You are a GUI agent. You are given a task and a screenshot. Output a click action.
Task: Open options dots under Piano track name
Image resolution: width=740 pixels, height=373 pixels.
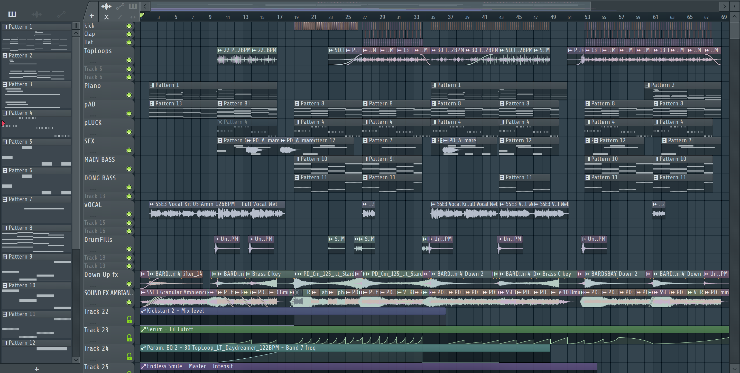[x=93, y=97]
